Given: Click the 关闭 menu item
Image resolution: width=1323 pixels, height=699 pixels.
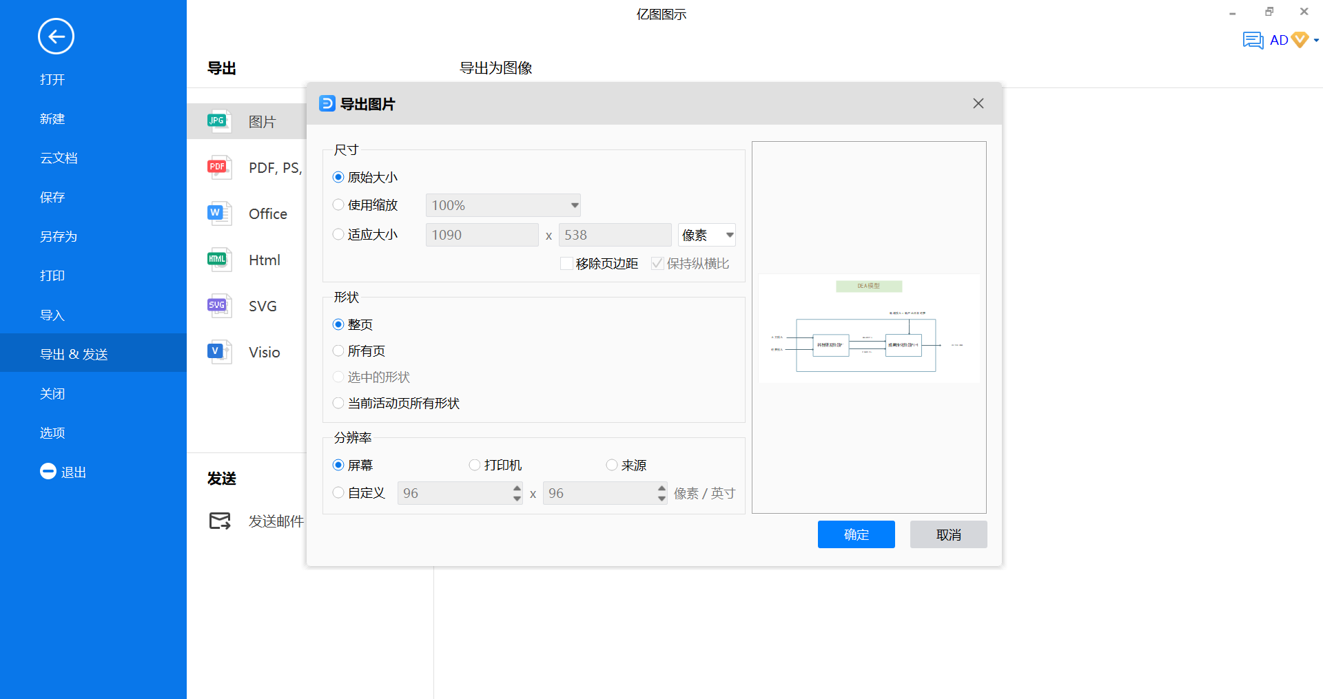Looking at the screenshot, I should [52, 393].
